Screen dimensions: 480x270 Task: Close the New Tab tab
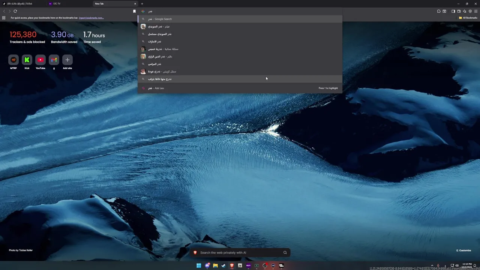click(x=135, y=4)
